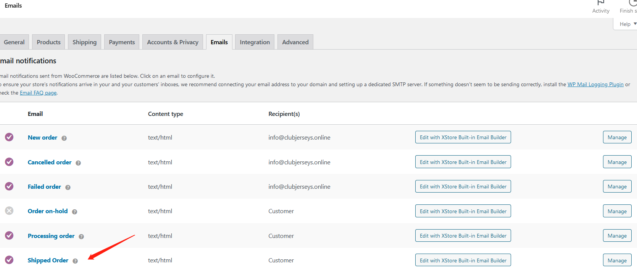
Task: Click the help icon beside Shipped Order
Action: click(75, 261)
